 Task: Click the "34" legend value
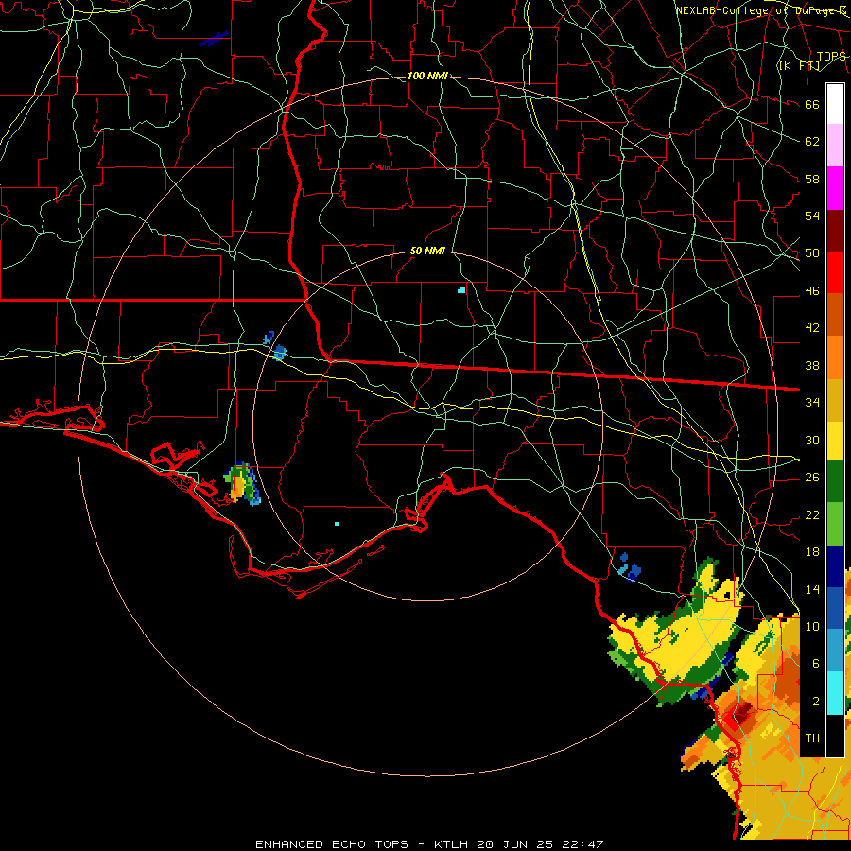pos(812,402)
